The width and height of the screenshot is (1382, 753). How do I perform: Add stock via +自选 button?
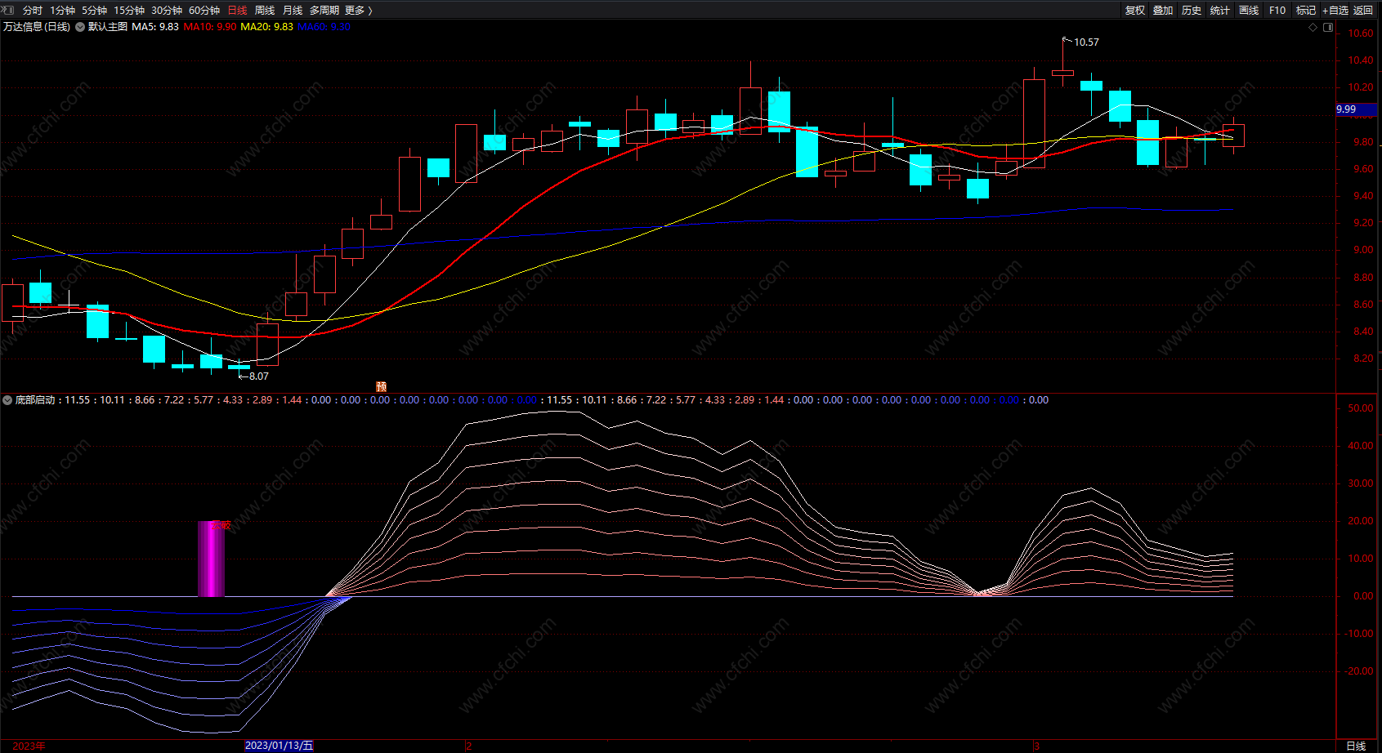point(1335,10)
